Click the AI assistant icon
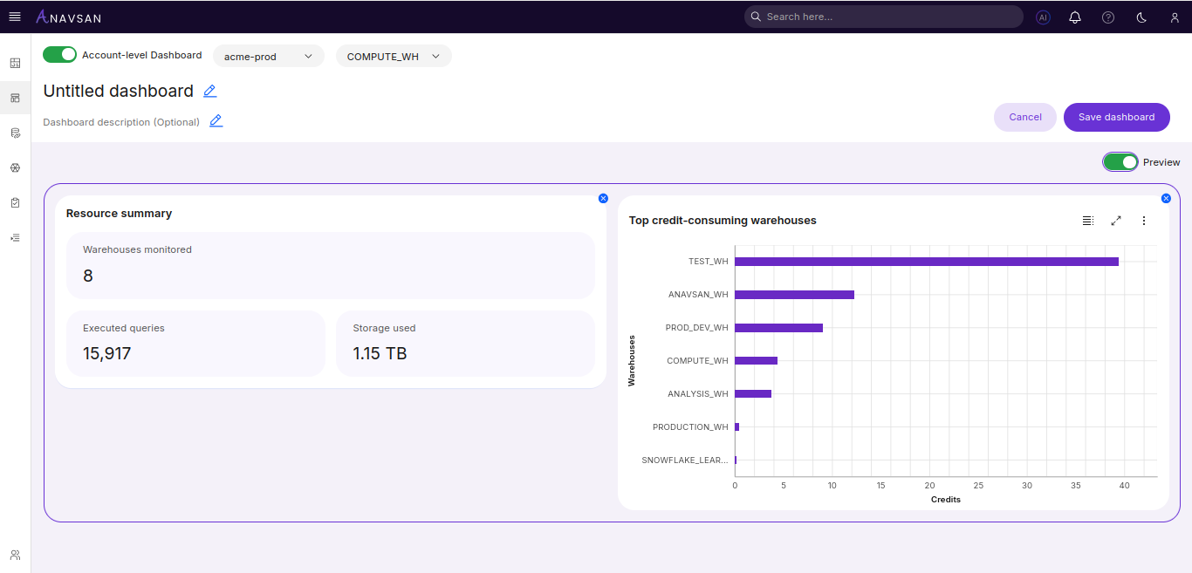This screenshot has height=573, width=1192. click(x=1043, y=17)
